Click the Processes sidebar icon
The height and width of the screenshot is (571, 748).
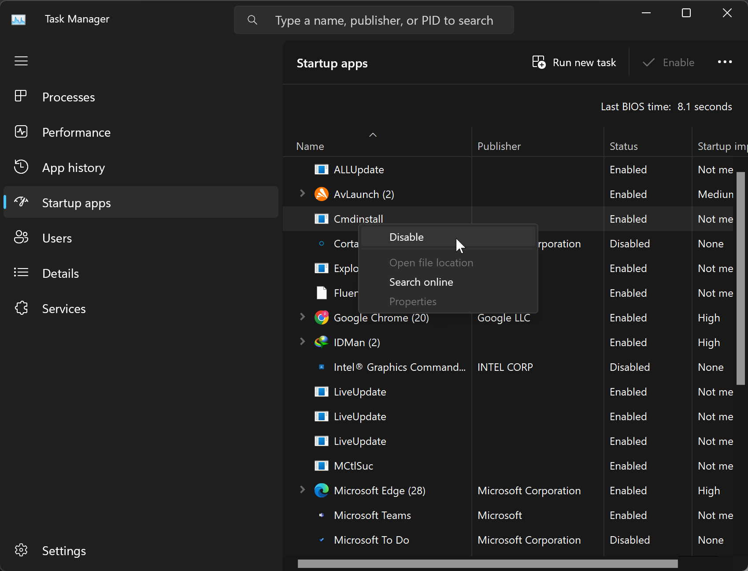[21, 96]
